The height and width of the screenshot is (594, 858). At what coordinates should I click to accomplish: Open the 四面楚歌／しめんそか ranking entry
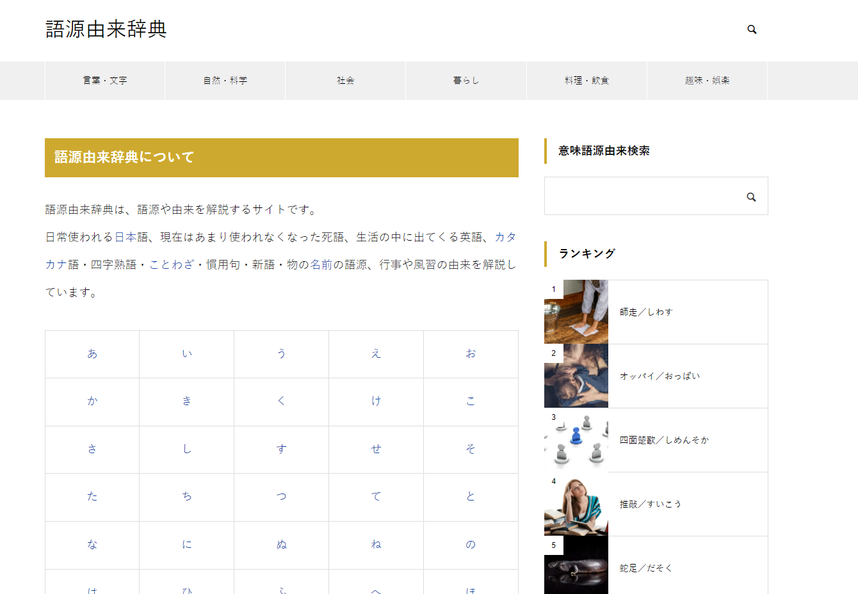point(665,440)
